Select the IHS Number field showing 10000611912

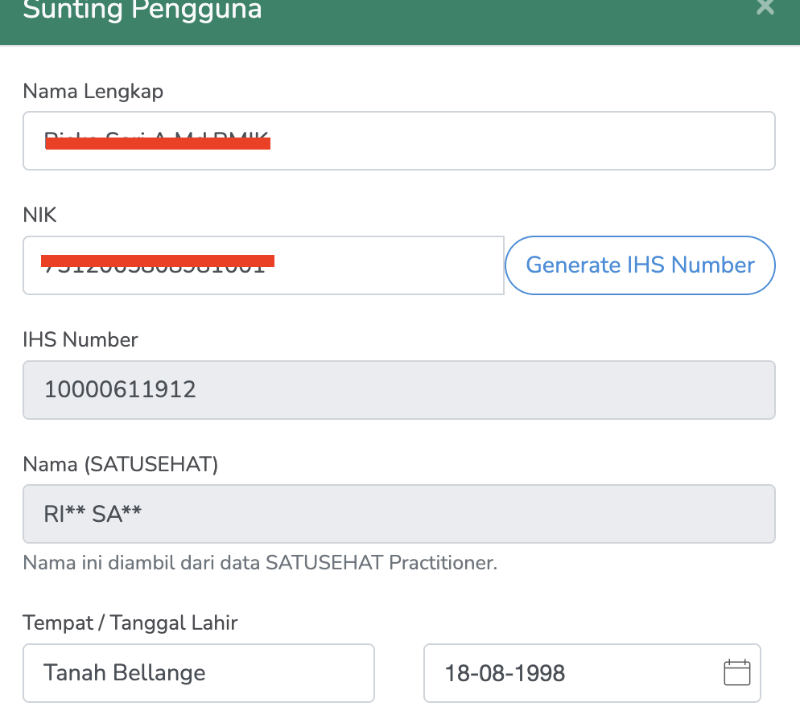(x=398, y=390)
